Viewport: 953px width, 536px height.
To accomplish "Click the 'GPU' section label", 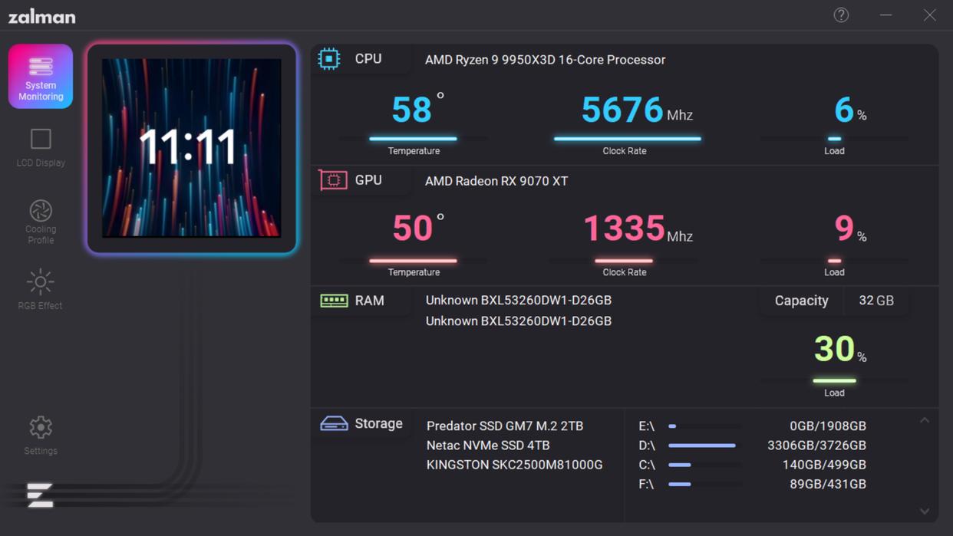I will [368, 180].
